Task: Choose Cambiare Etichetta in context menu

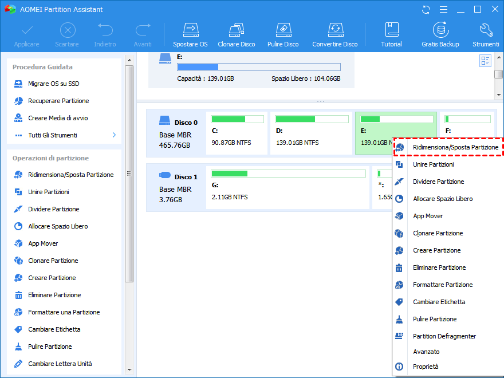Action: (x=448, y=302)
